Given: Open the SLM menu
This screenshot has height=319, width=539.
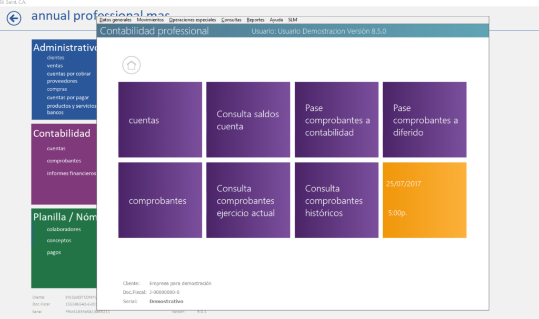Looking at the screenshot, I should (x=293, y=20).
